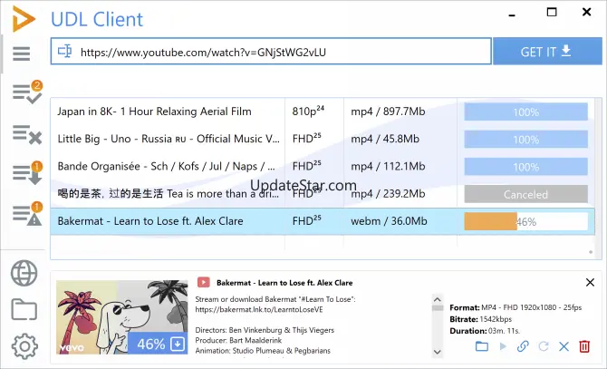Viewport: 607px width, 369px height.
Task: Select Japan in 8K download row
Action: click(x=168, y=112)
